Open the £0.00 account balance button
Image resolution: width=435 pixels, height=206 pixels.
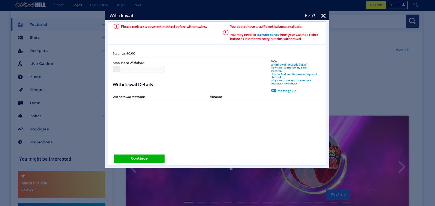(x=397, y=5)
